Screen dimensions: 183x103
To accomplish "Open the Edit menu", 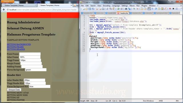I will coord(87,6).
